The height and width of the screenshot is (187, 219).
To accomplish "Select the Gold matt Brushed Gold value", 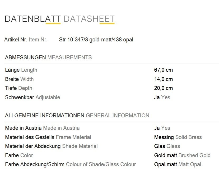I will tap(182, 155).
